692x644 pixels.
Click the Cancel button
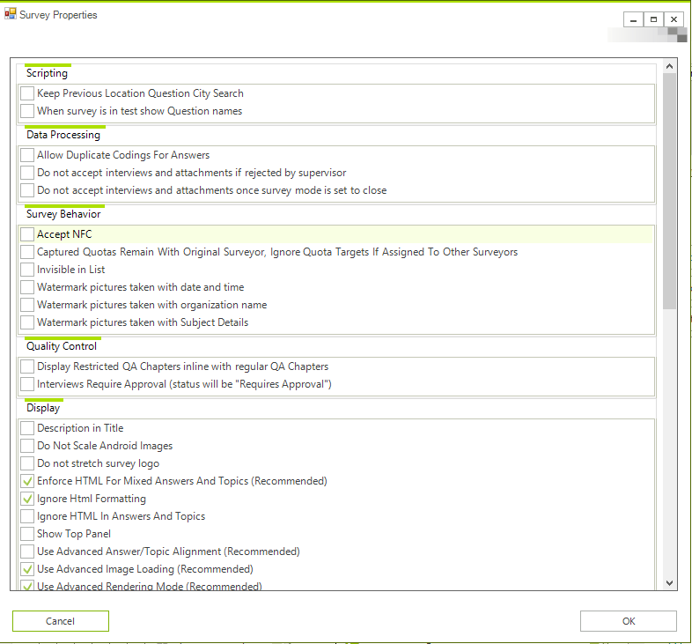61,621
